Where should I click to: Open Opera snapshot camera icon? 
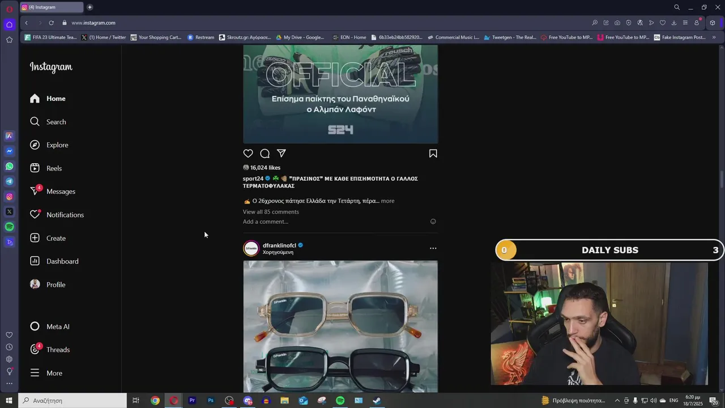(617, 23)
